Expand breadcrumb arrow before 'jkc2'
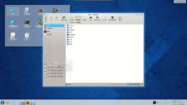 click(x=75, y=22)
